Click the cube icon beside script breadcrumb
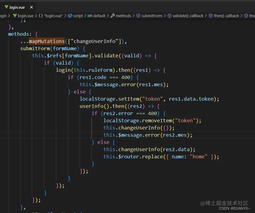The image size is (255, 213). 70,16
